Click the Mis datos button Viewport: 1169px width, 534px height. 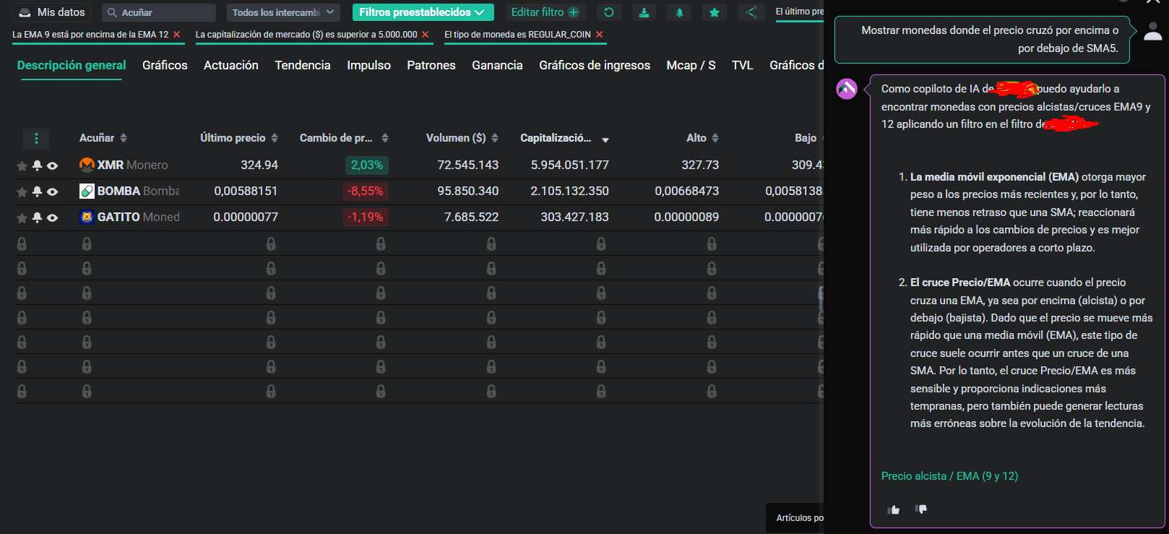(52, 12)
